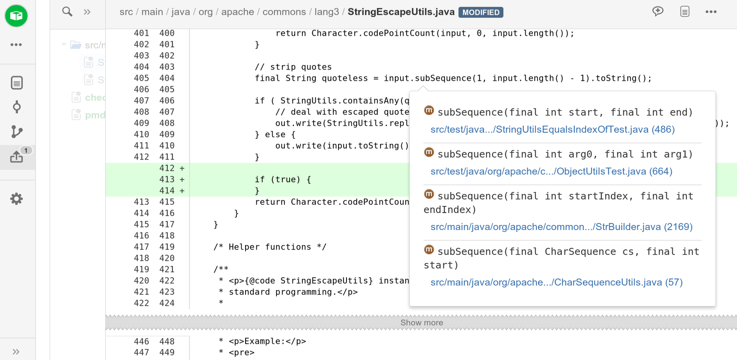Open StrBuilder.java at line 2169
This screenshot has height=360, width=737.
562,227
